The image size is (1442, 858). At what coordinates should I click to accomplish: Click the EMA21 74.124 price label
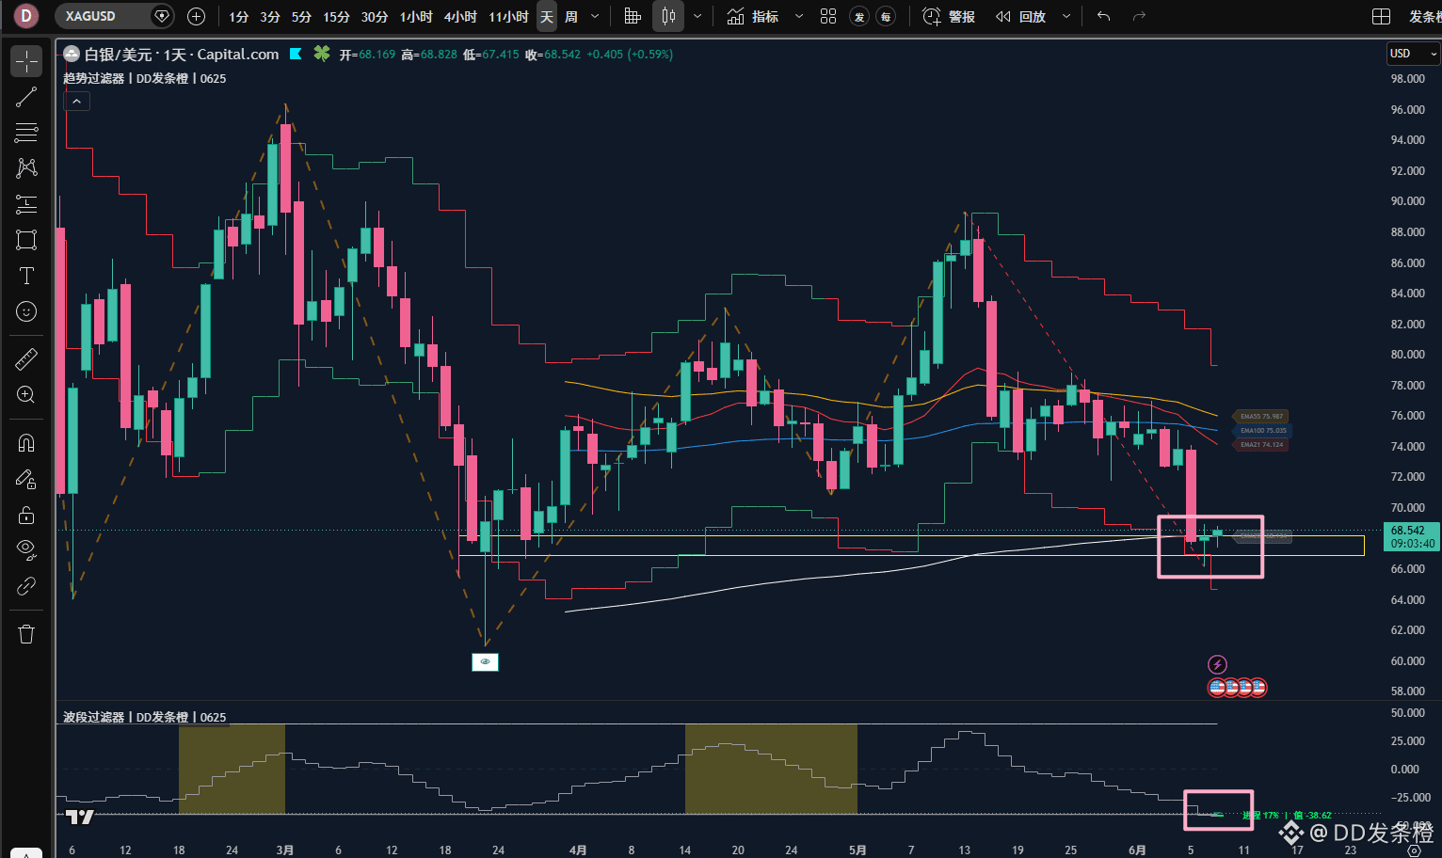[x=1261, y=444]
